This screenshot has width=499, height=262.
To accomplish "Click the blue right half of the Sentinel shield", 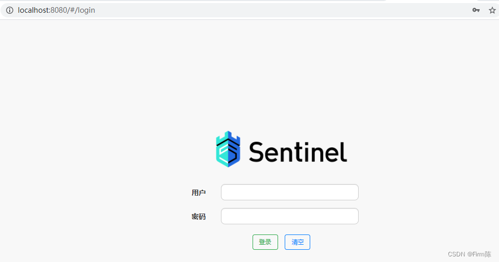I will (234, 149).
